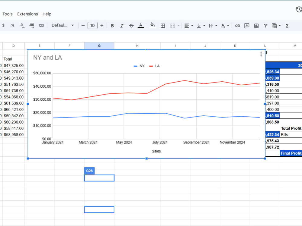Select column G header
Image resolution: width=302 pixels, height=226 pixels.
[99, 46]
